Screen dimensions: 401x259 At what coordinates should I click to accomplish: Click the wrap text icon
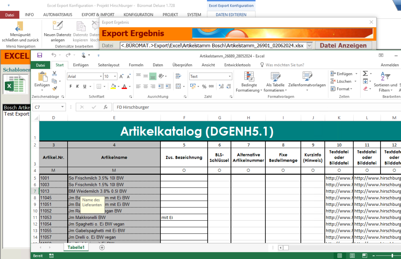point(178,76)
